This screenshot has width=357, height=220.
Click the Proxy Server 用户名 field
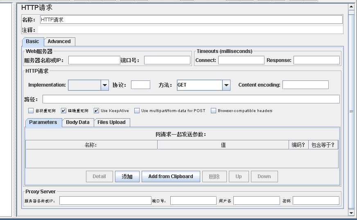256,201
